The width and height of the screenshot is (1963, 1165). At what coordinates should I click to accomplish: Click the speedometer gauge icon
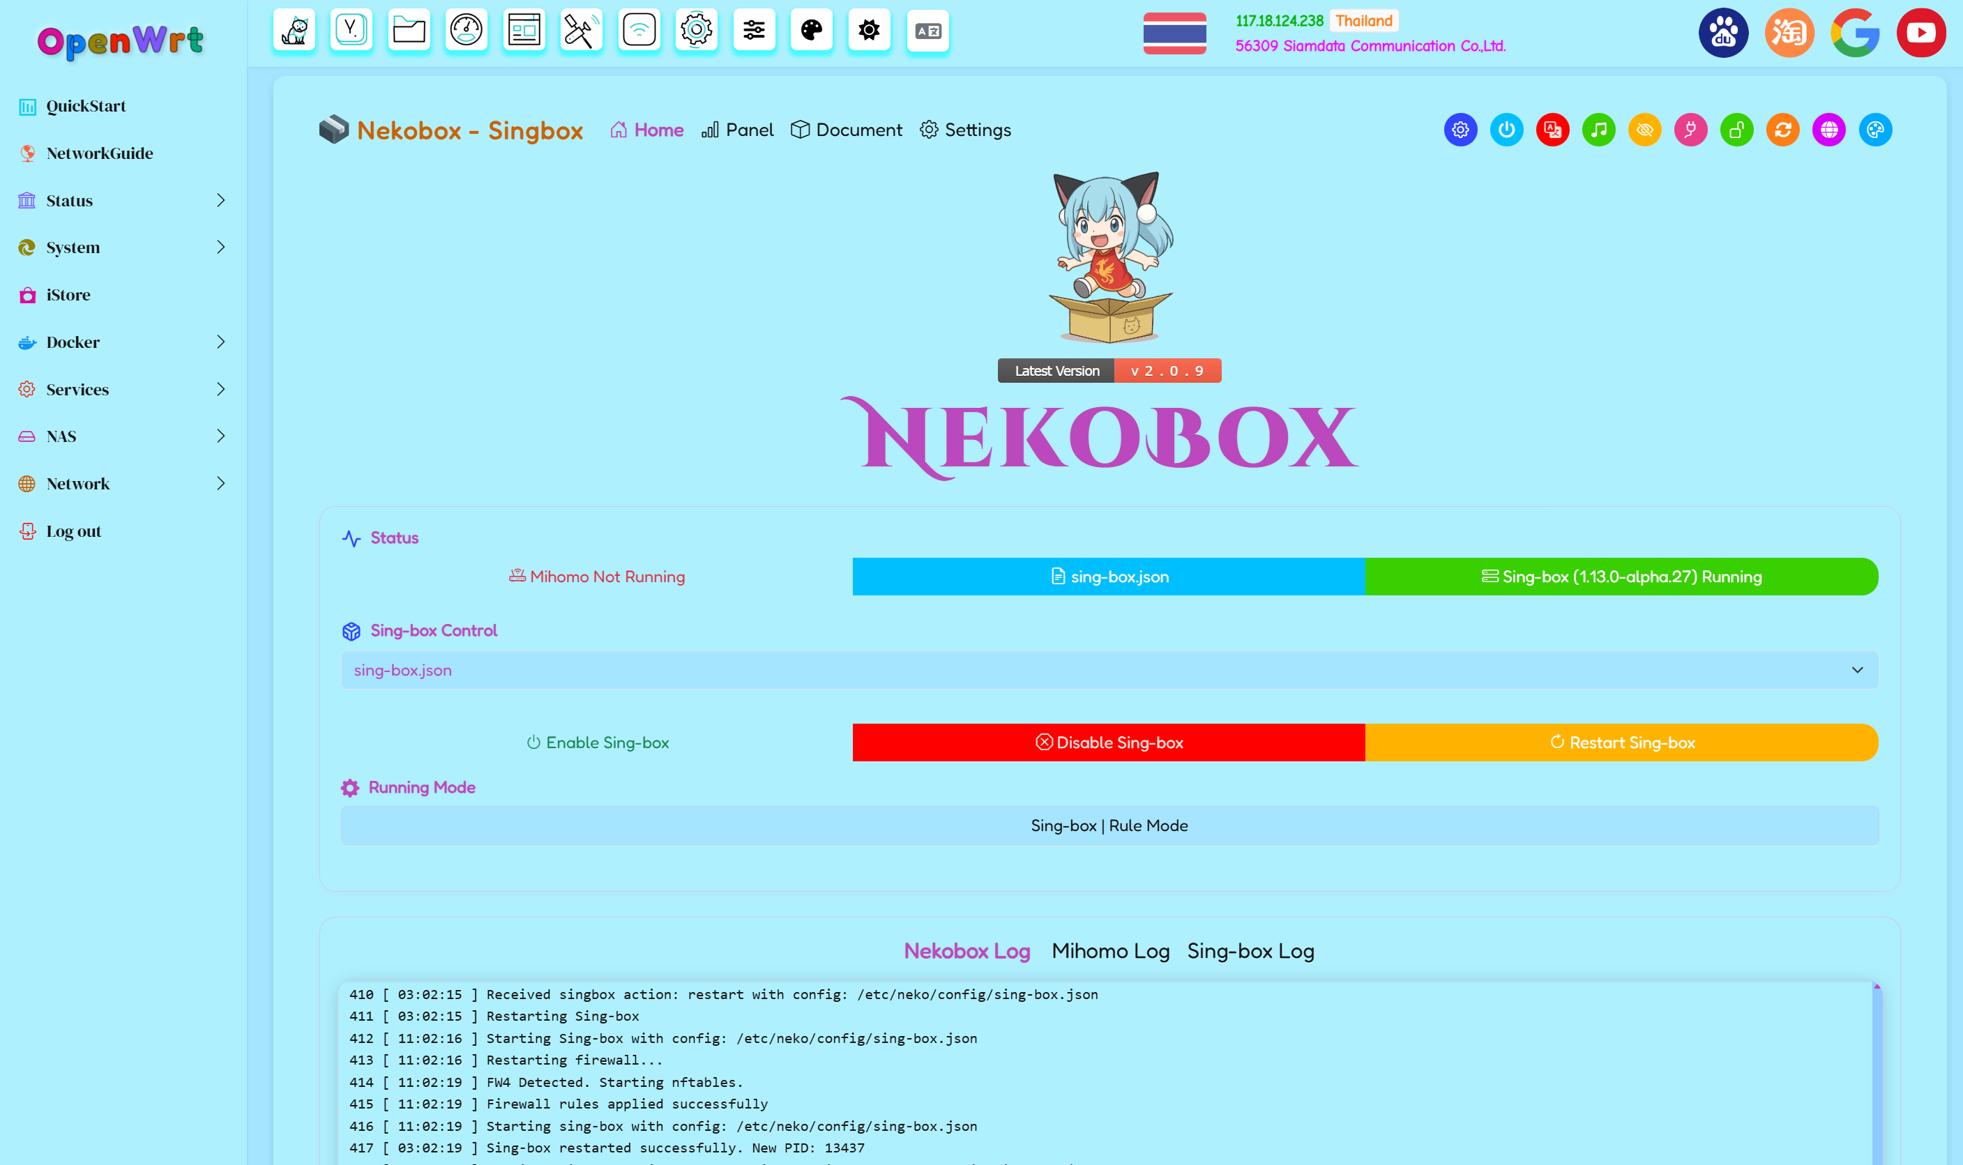click(x=467, y=31)
